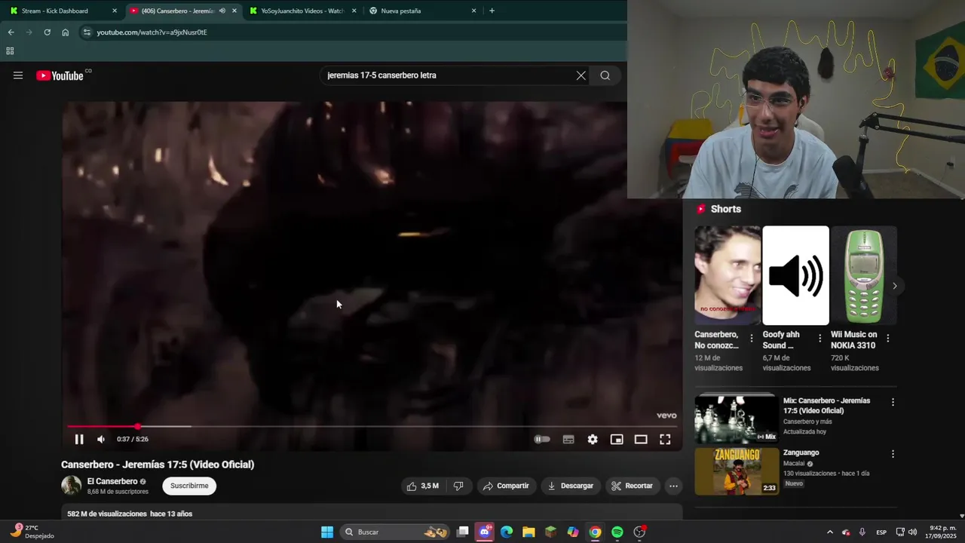Open Discord from the taskbar
The height and width of the screenshot is (543, 965).
[485, 532]
